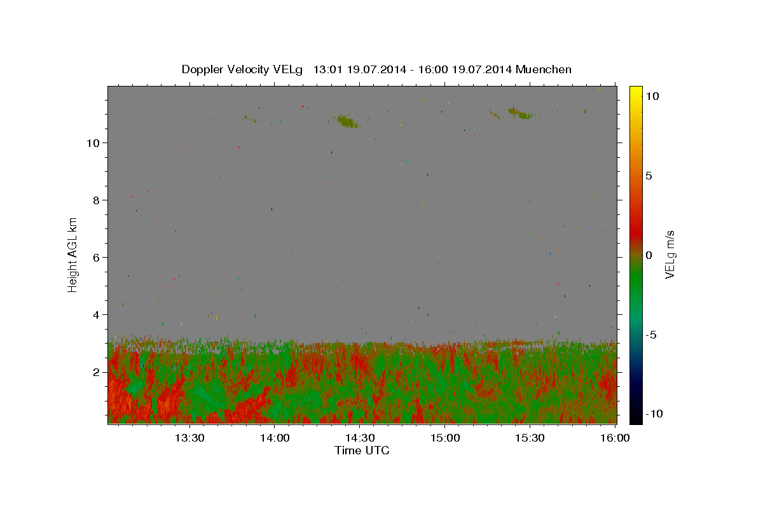Image resolution: width=763 pixels, height=509 pixels.
Task: Click the olive cloud streak above 15:30
Action: (x=520, y=114)
